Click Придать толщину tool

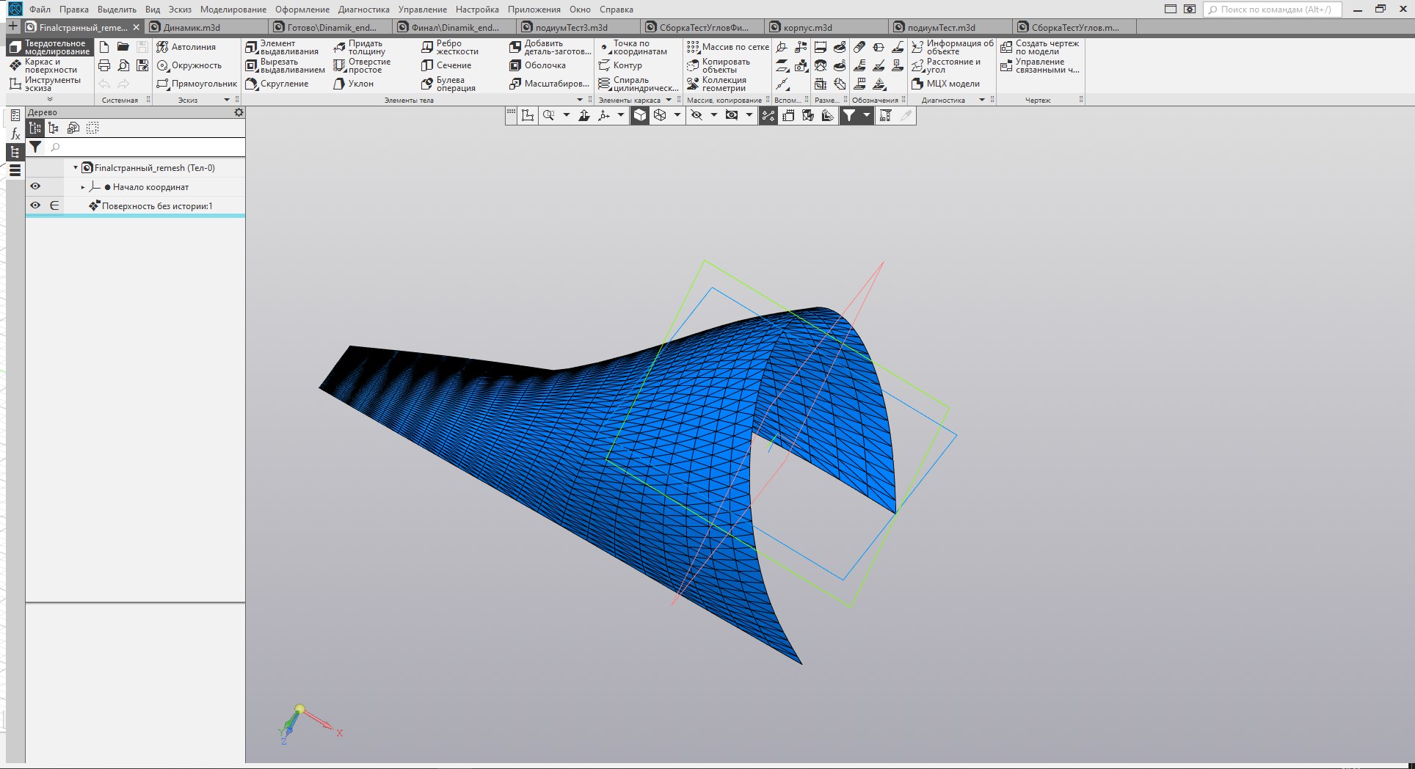pyautogui.click(x=360, y=47)
